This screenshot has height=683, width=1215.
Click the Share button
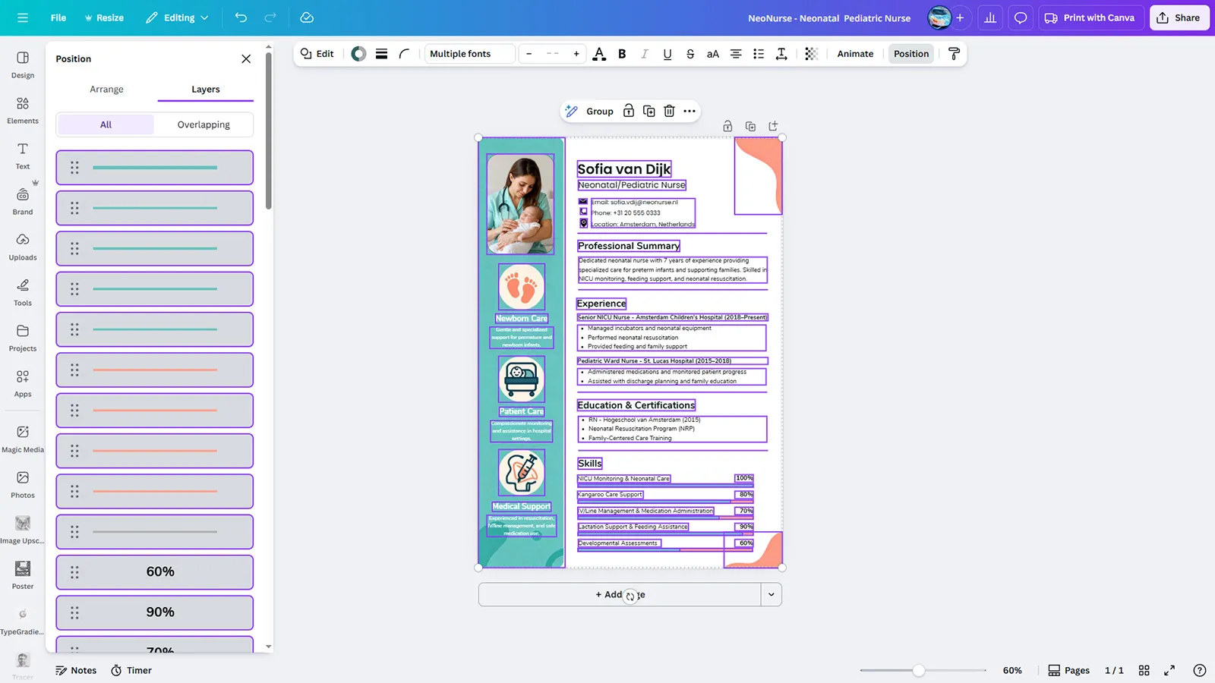coord(1179,17)
